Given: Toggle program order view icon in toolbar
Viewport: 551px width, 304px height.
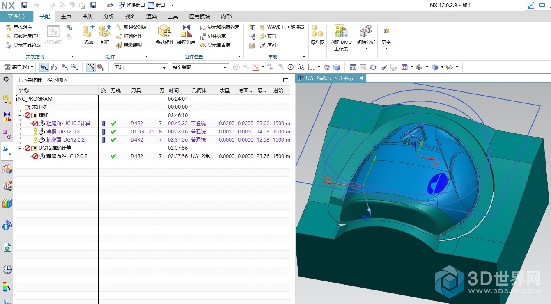Looking at the screenshot, I should [x=44, y=67].
